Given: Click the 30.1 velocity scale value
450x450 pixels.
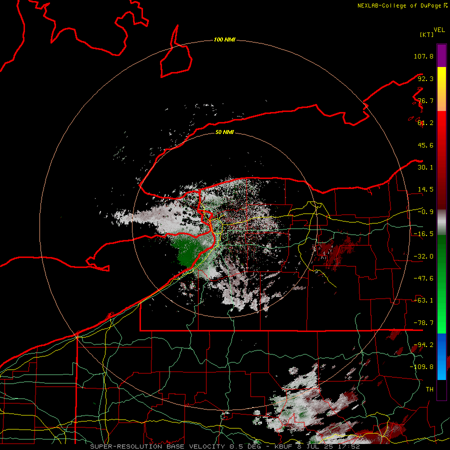Looking at the screenshot, I should 425,167.
